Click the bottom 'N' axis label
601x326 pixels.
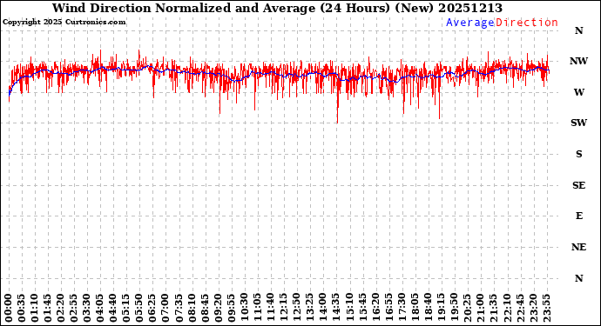[x=578, y=278]
